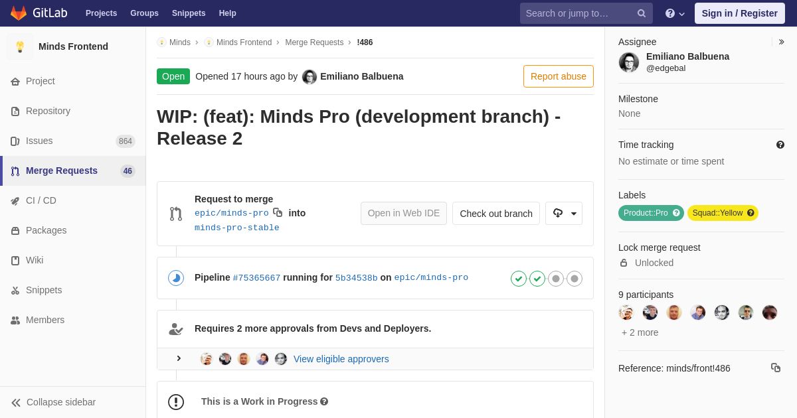
Task: Open epic/minds-pro link in pipeline row
Action: click(x=431, y=277)
